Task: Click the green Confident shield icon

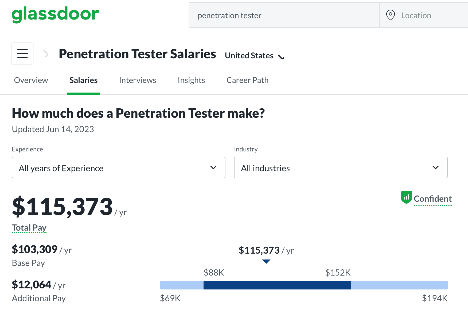Action: 406,197
